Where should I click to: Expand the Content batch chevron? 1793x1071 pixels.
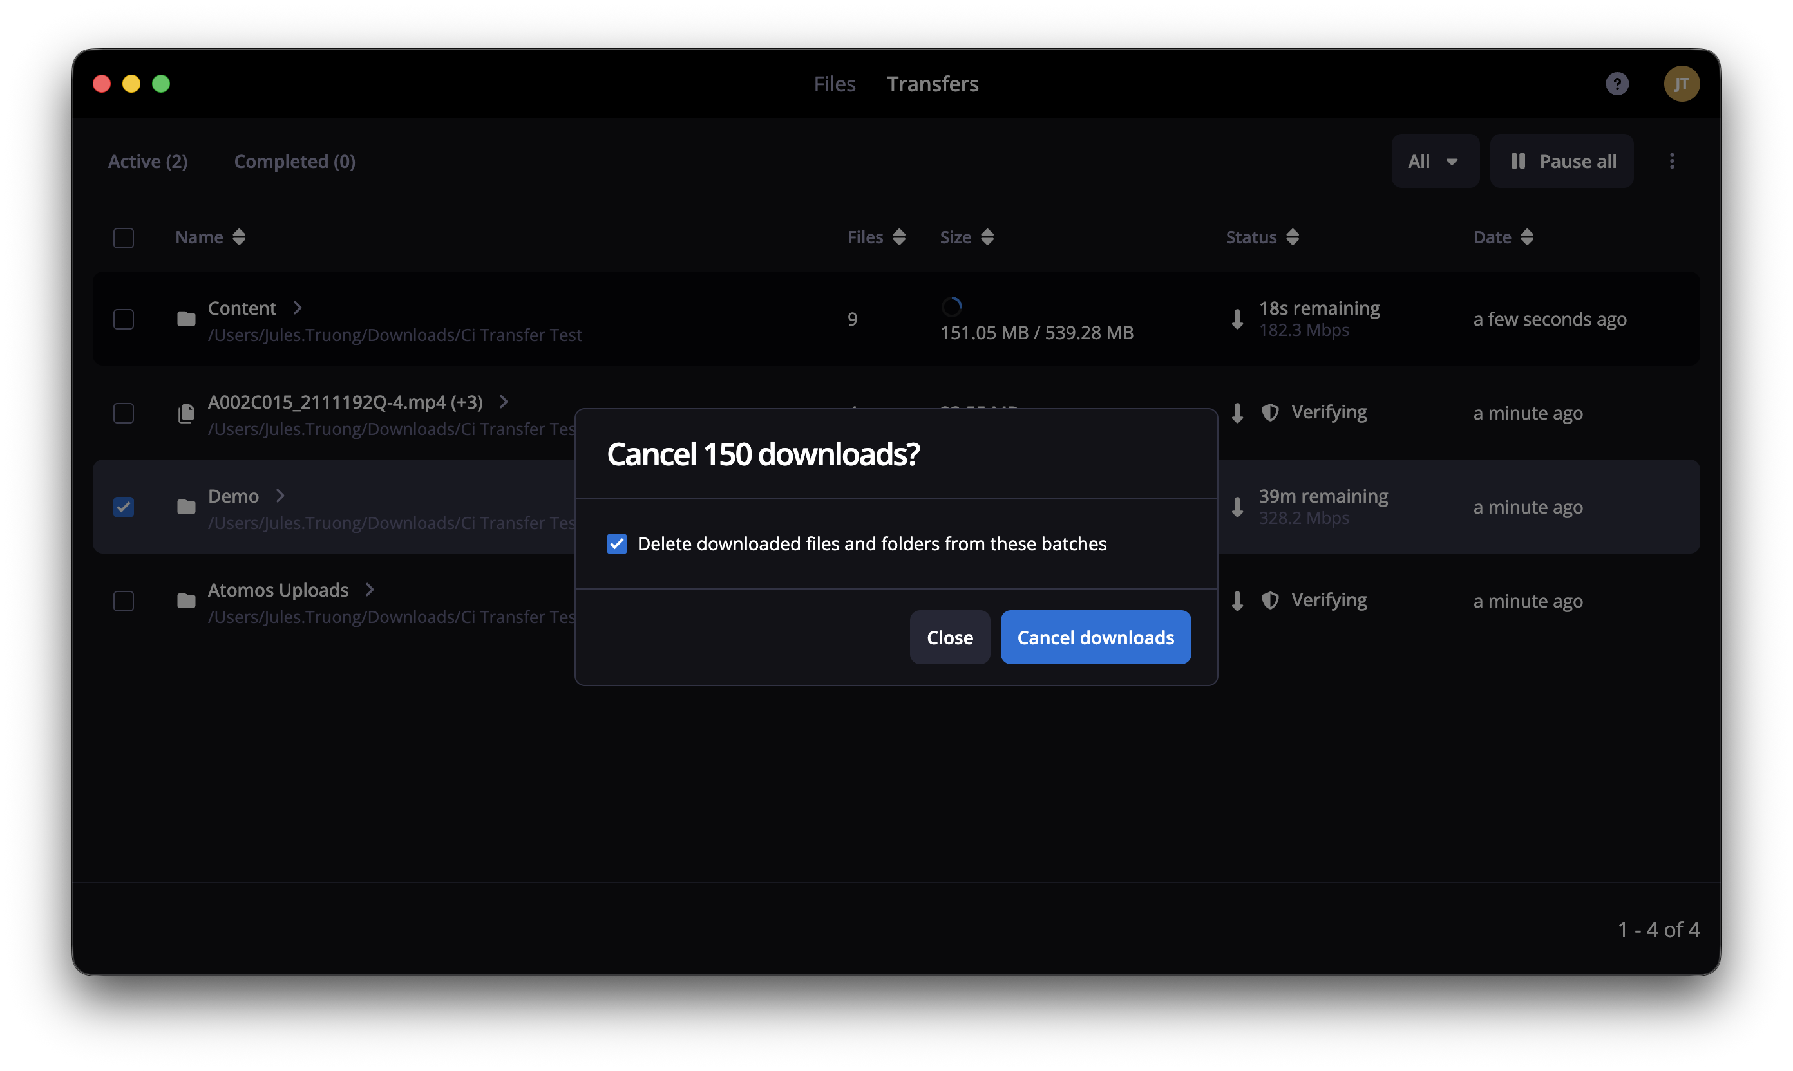click(x=298, y=308)
